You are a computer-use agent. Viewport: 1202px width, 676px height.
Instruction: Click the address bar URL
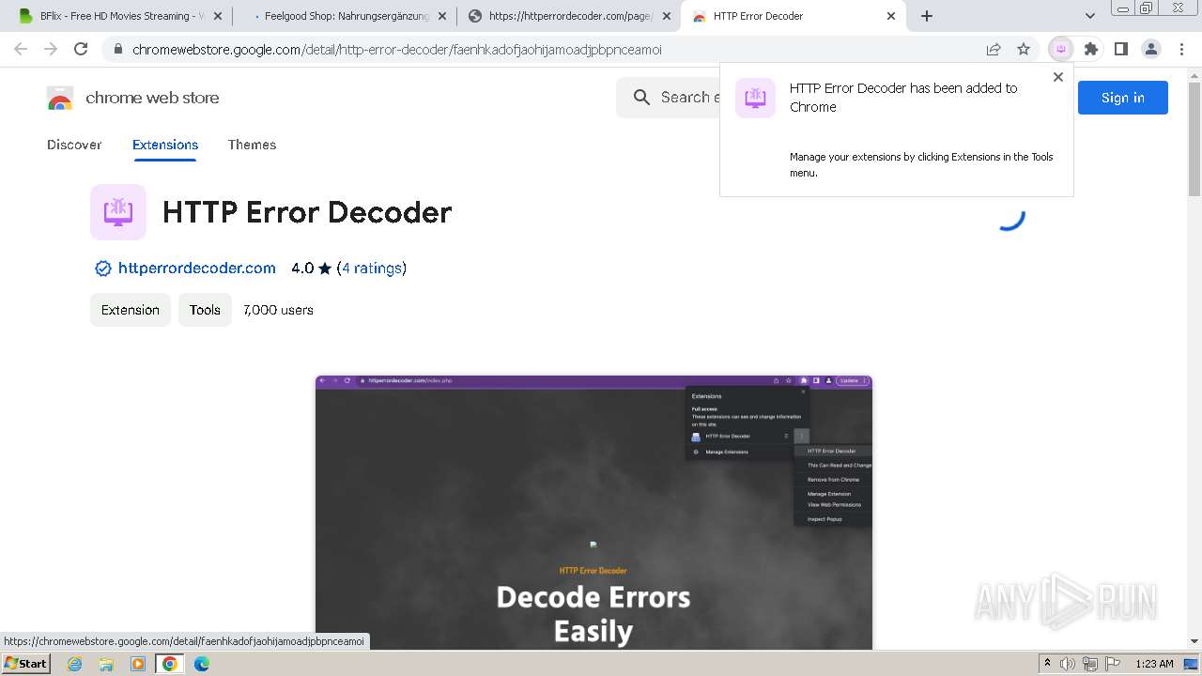396,50
